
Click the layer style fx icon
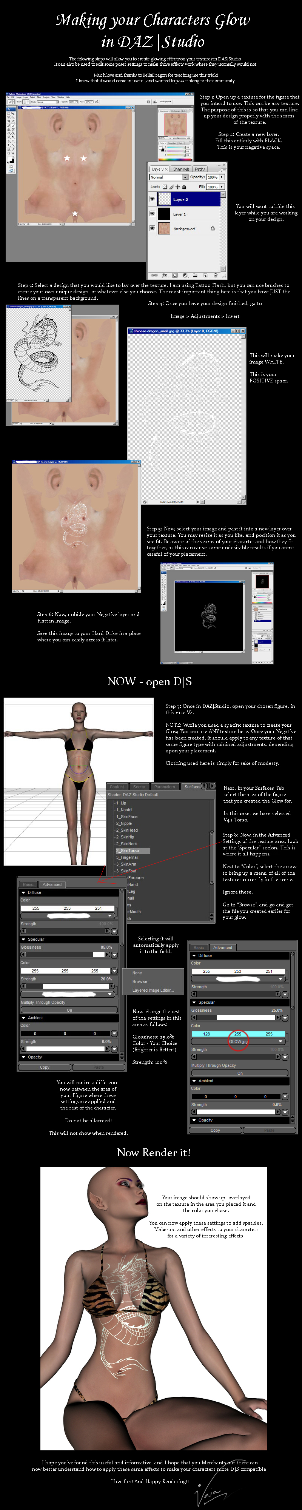(x=165, y=275)
